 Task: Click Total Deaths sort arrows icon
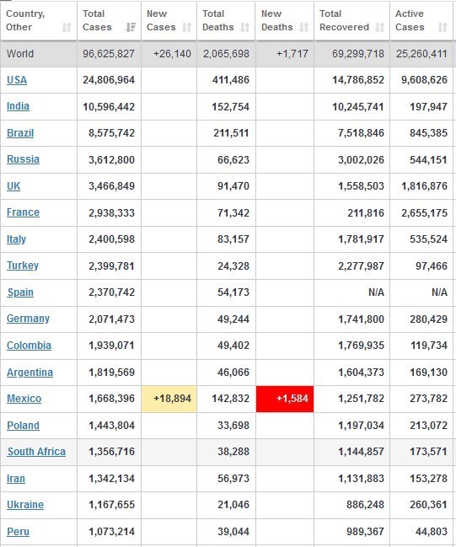[245, 27]
